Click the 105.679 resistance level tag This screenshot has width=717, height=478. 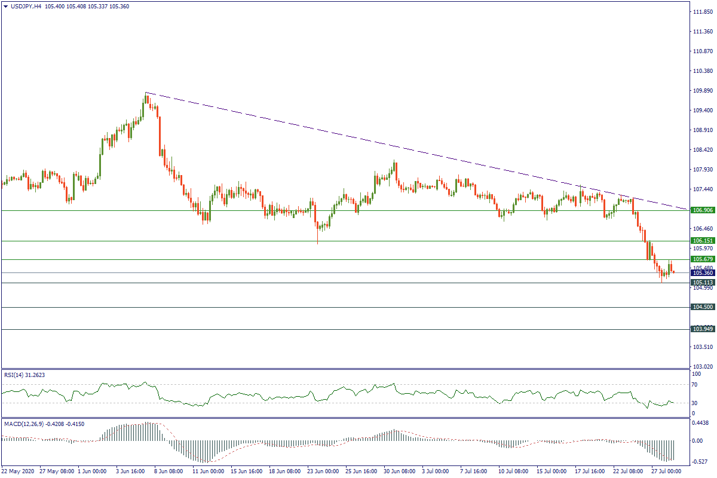702,259
